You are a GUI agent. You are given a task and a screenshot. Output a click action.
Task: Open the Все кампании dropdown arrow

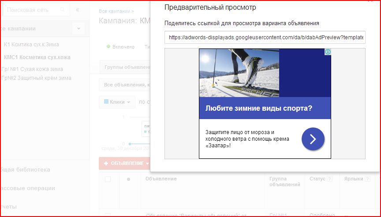coord(78,29)
